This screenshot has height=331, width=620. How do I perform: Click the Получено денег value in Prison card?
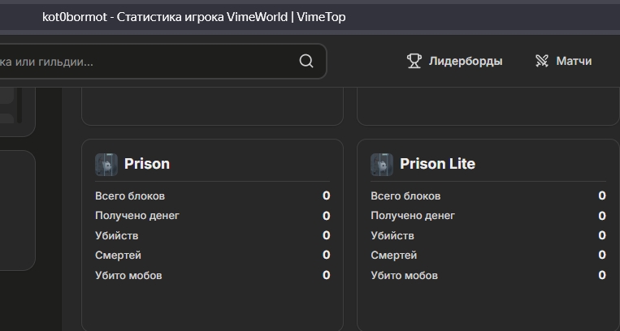pos(326,216)
